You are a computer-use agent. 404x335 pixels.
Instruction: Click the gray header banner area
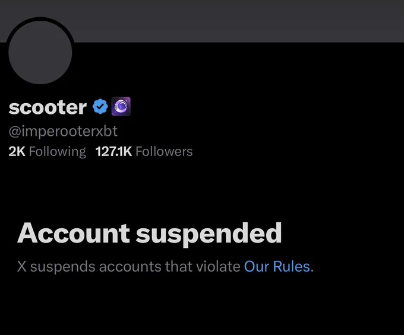[x=232, y=21]
